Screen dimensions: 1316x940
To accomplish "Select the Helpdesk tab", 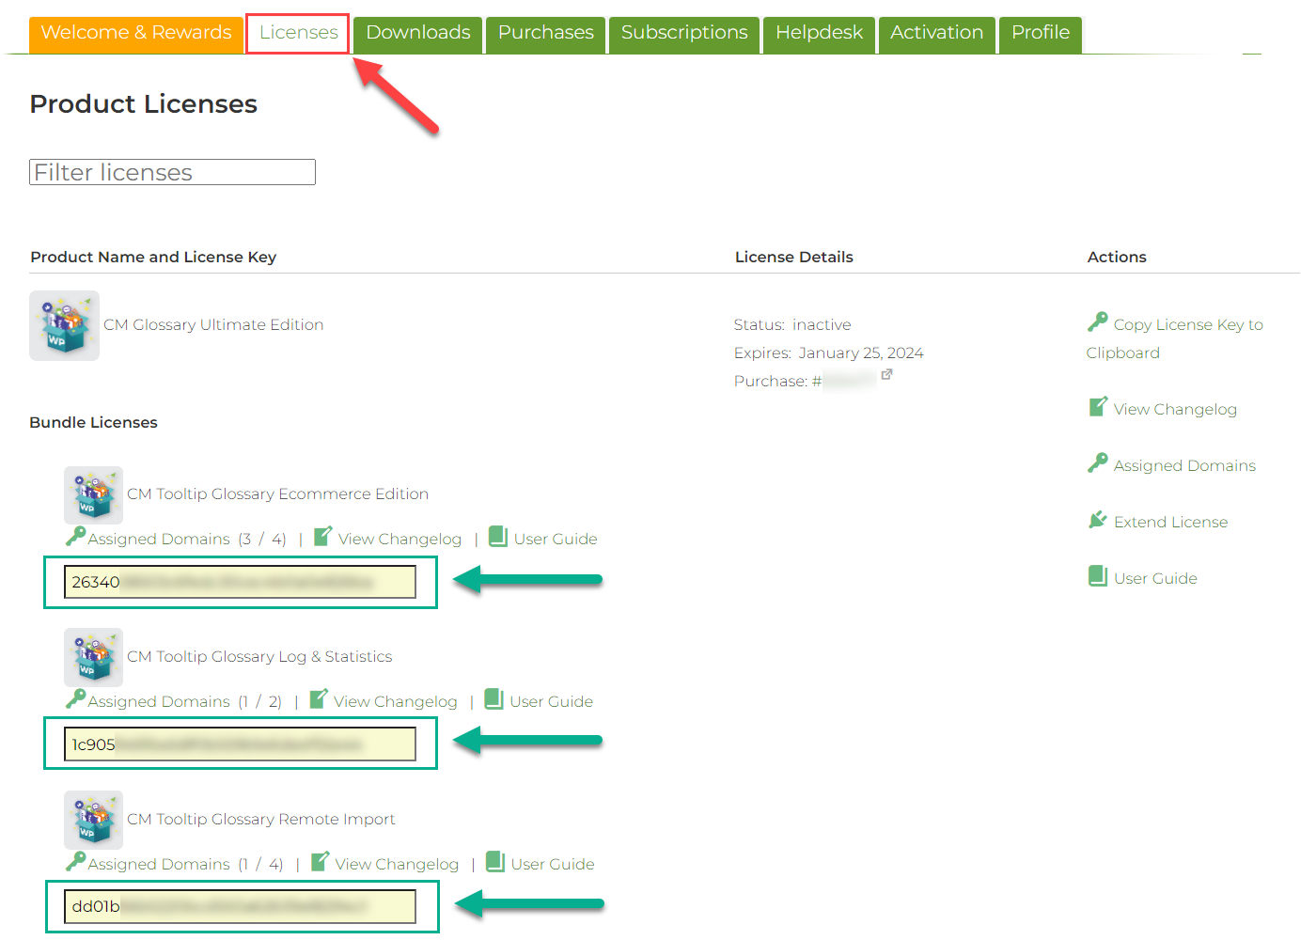I will 819,34.
